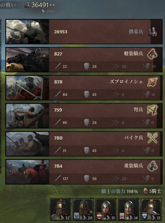Select the knight portrait with prowess 13
This screenshot has width=165, height=223.
pyautogui.click(x=151, y=209)
